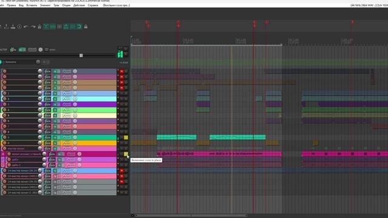Toggle the envelope points move icon in the toolbar
This screenshot has width=388, height=218.
pos(66,27)
